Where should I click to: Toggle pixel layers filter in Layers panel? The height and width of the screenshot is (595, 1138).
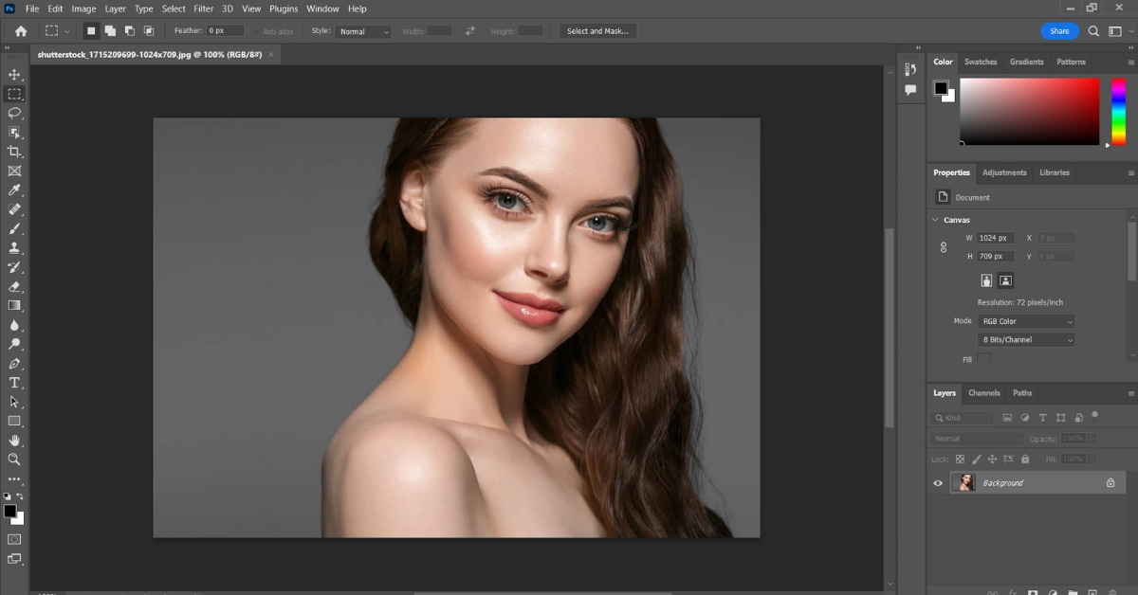[1007, 418]
